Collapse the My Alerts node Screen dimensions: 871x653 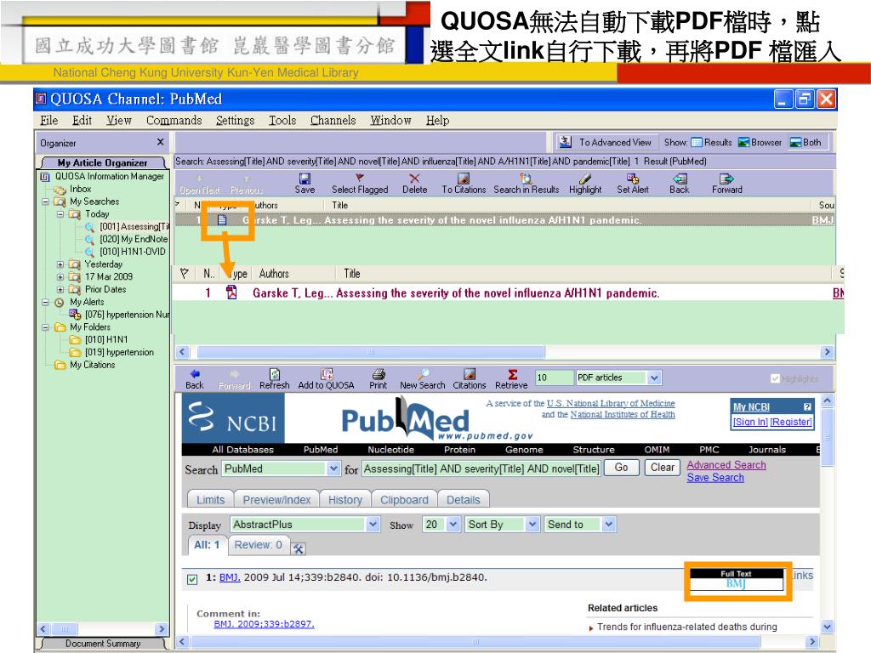tap(46, 302)
